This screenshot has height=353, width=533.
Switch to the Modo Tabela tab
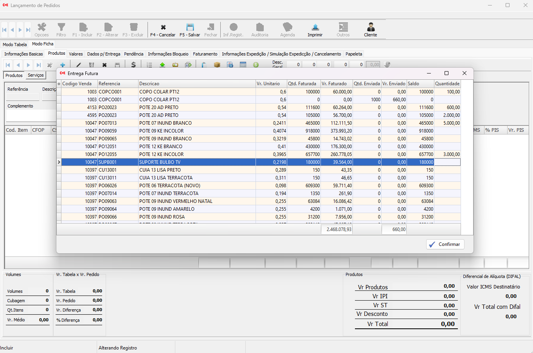[15, 45]
